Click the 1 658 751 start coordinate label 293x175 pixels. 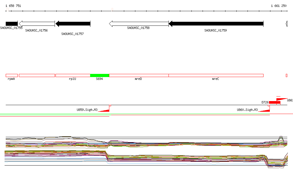[x=13, y=6]
